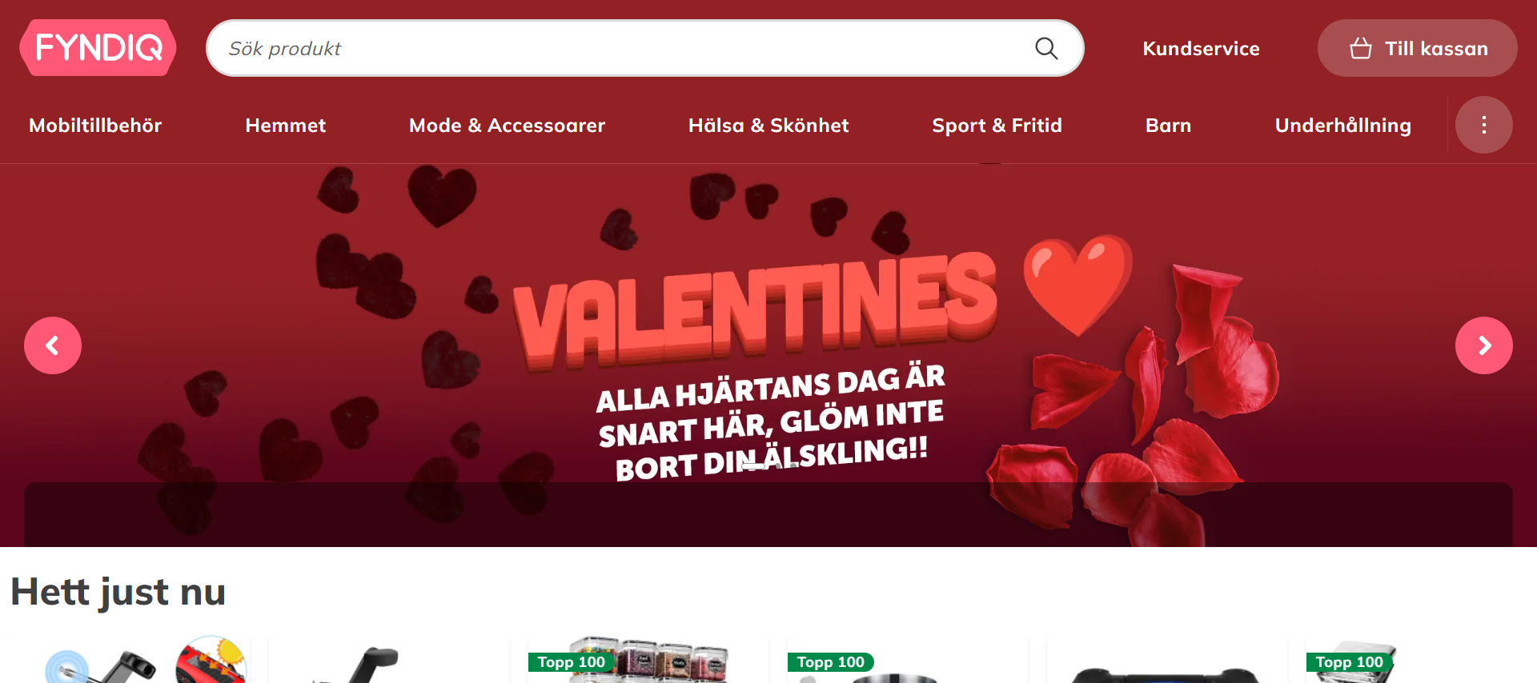Image resolution: width=1537 pixels, height=683 pixels.
Task: Open the Underhållning category link
Action: [1342, 126]
